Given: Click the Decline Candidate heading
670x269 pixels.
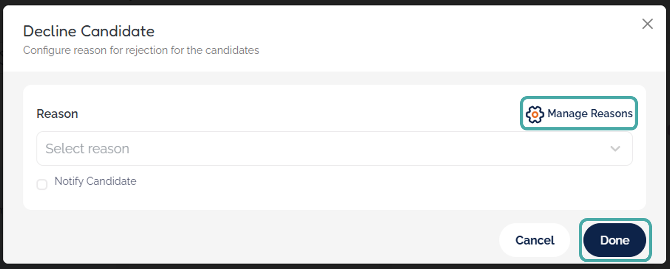Looking at the screenshot, I should [89, 31].
